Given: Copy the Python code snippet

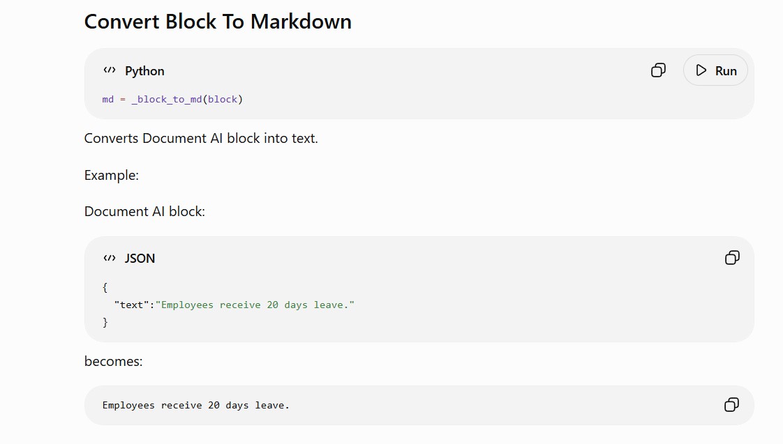Looking at the screenshot, I should click(x=658, y=70).
